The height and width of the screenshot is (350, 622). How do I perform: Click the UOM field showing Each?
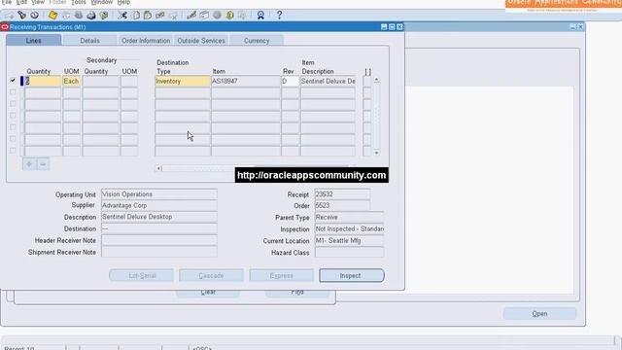71,81
